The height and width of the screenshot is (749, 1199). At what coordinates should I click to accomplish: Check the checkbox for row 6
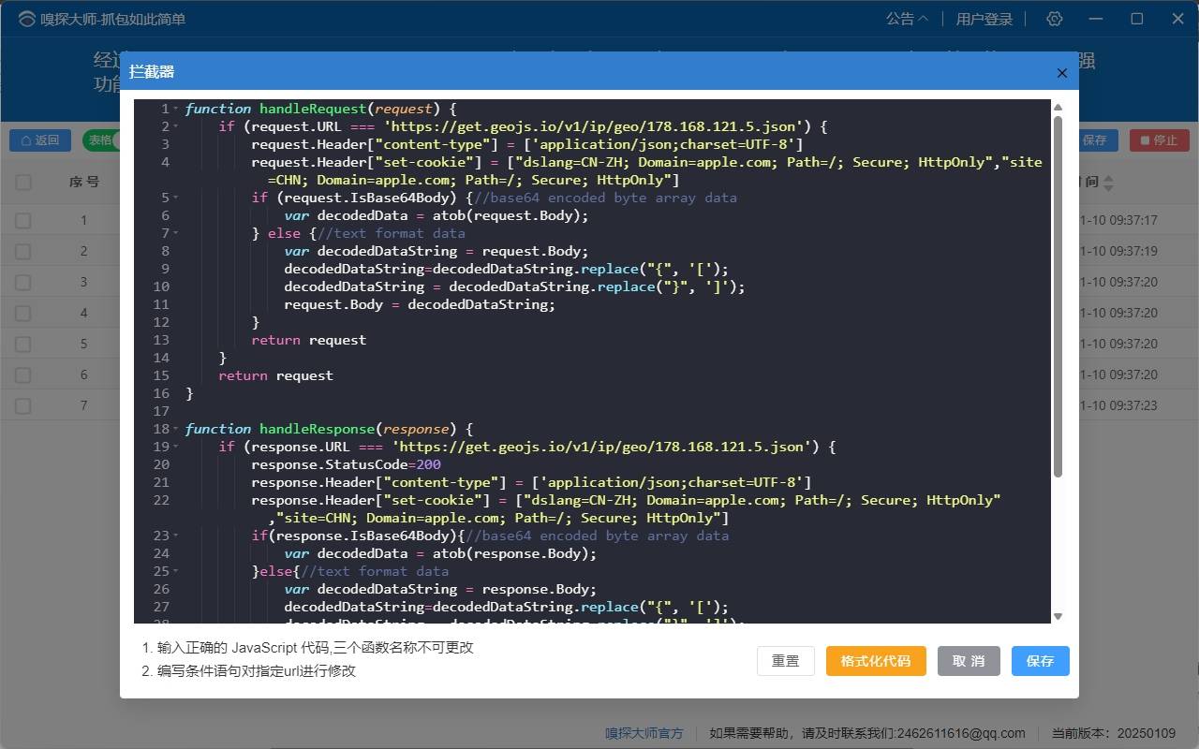coord(23,375)
